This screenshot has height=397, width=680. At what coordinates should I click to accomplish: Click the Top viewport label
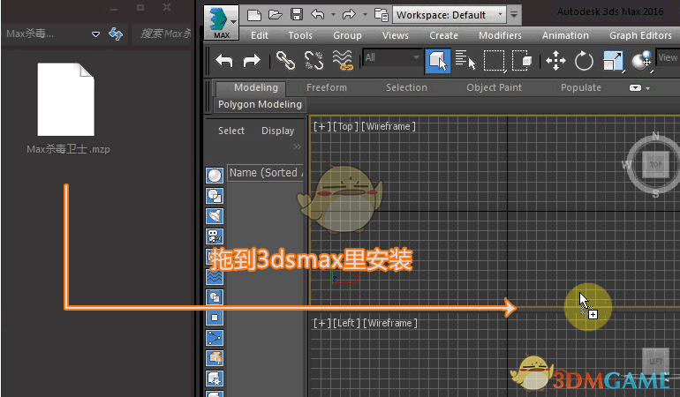pos(345,126)
